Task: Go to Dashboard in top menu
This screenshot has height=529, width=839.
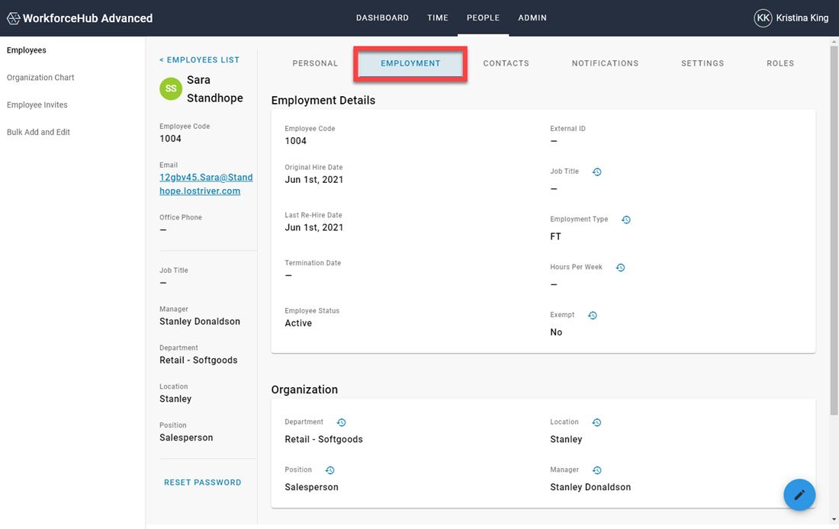Action: click(x=382, y=18)
